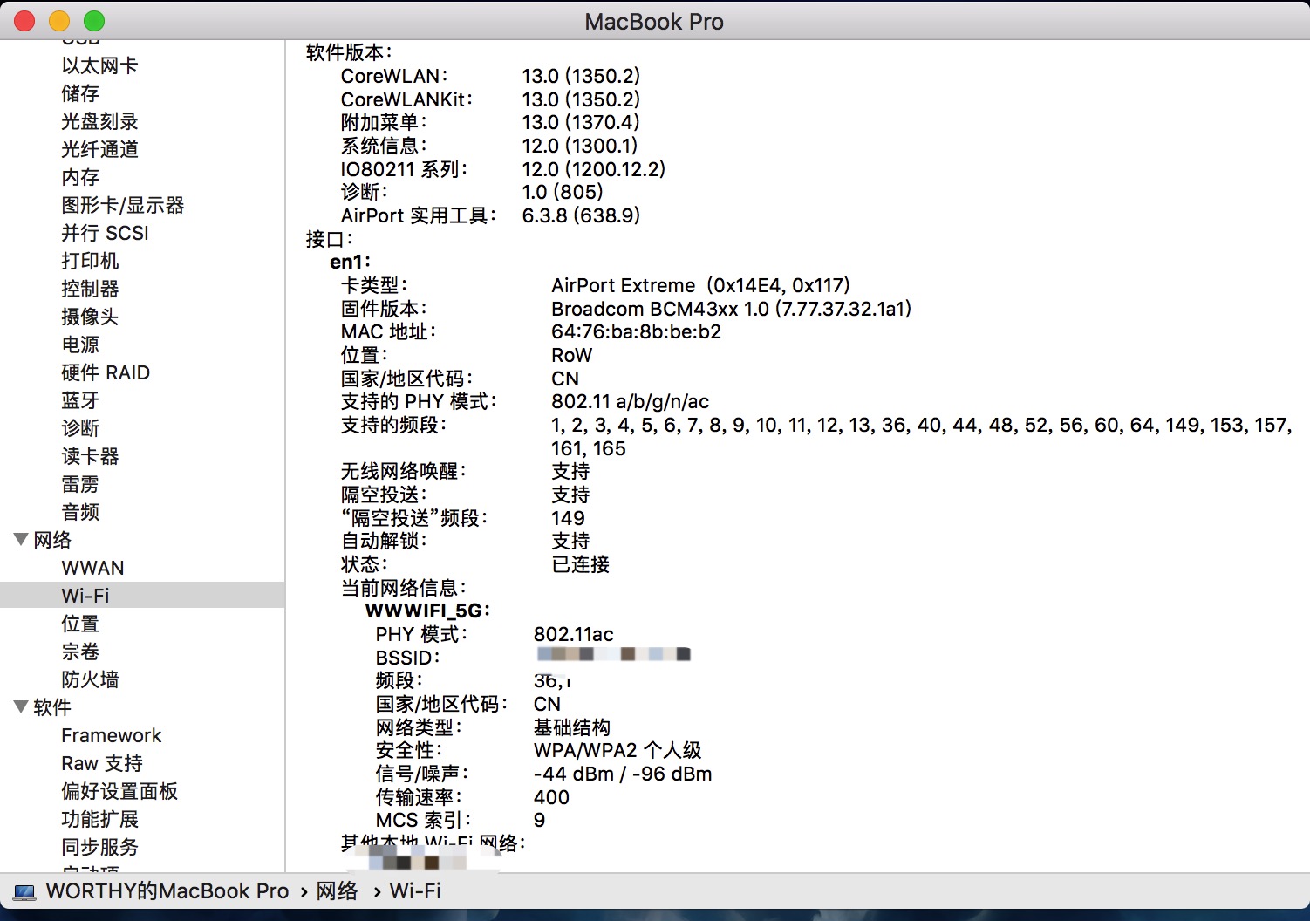
Task: Select 功能扩展 in the sidebar
Action: [99, 819]
